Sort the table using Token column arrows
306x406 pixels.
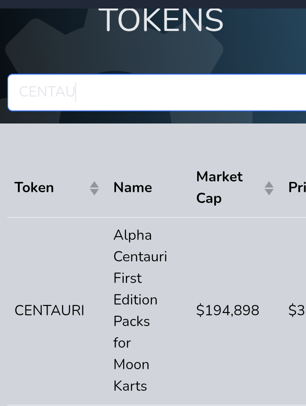[x=94, y=188]
